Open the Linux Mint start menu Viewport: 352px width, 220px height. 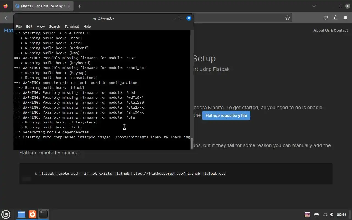pos(6,214)
